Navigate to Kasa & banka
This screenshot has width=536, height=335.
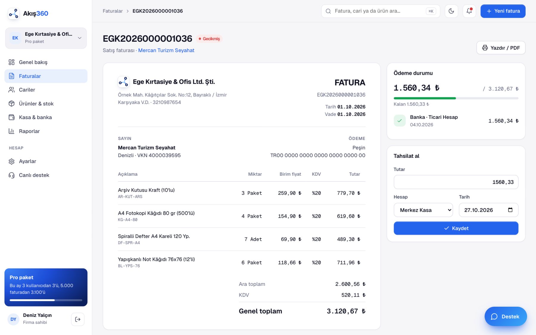pyautogui.click(x=46, y=117)
